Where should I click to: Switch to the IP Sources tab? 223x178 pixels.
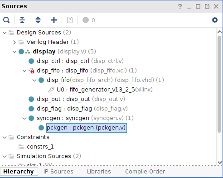[58, 172]
